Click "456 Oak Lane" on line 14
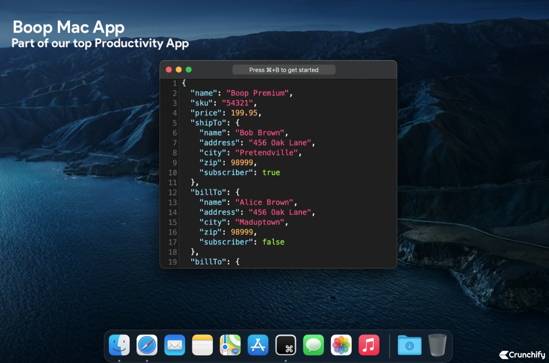549x363 pixels. (x=280, y=212)
